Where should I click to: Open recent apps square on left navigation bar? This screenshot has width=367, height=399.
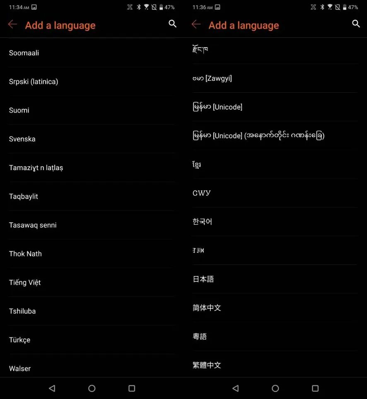[132, 388]
